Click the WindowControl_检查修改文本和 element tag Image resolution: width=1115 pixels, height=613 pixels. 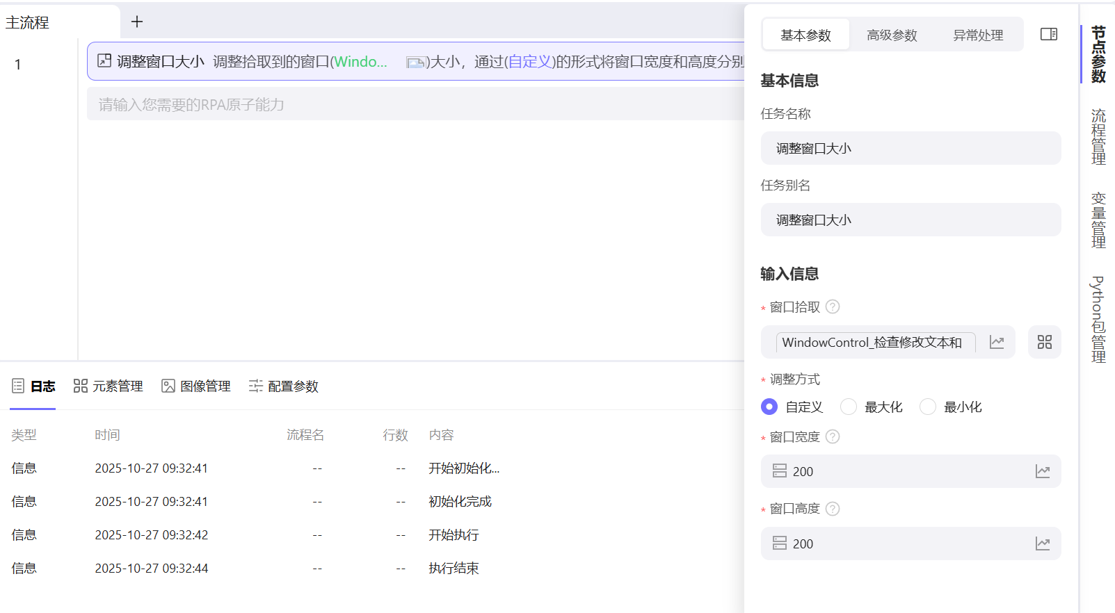pyautogui.click(x=876, y=342)
